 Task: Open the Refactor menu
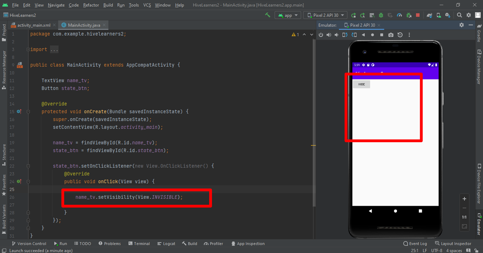(91, 5)
